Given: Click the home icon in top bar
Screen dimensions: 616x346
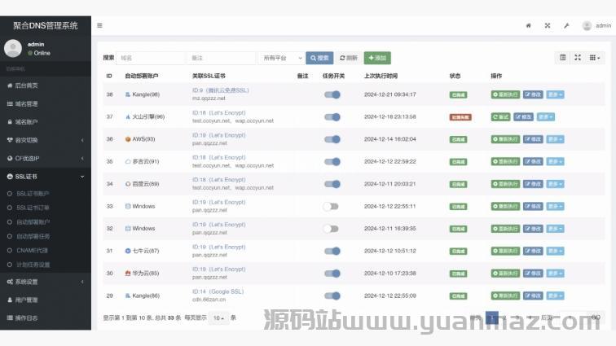Looking at the screenshot, I should [528, 25].
